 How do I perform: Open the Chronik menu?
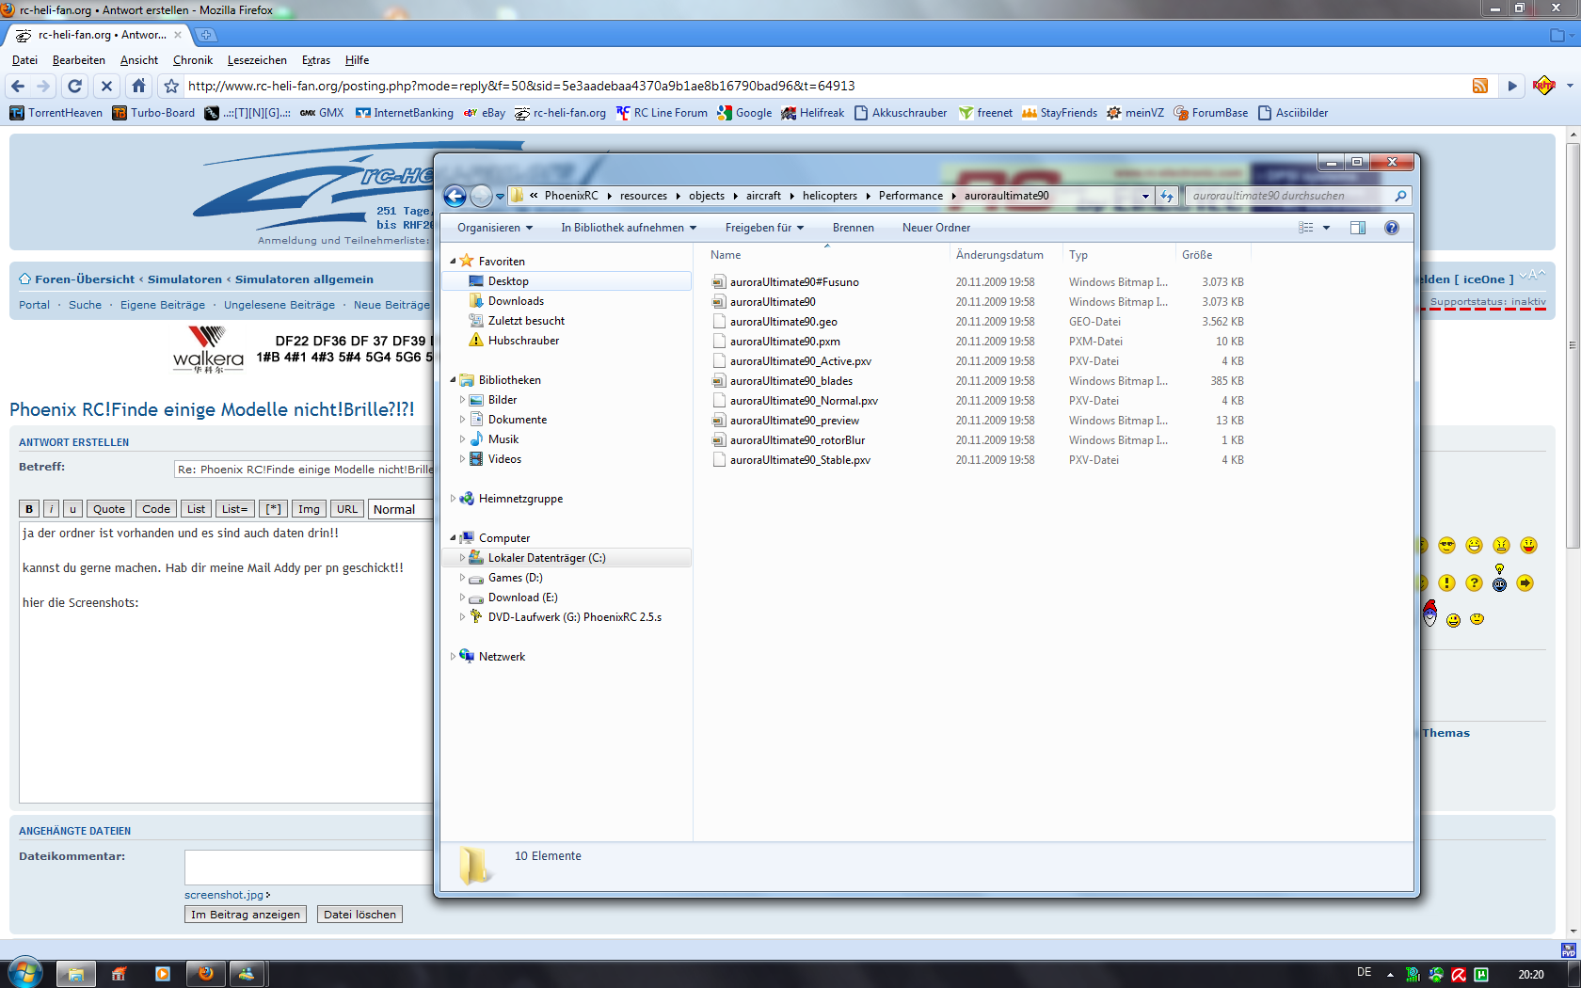point(193,60)
